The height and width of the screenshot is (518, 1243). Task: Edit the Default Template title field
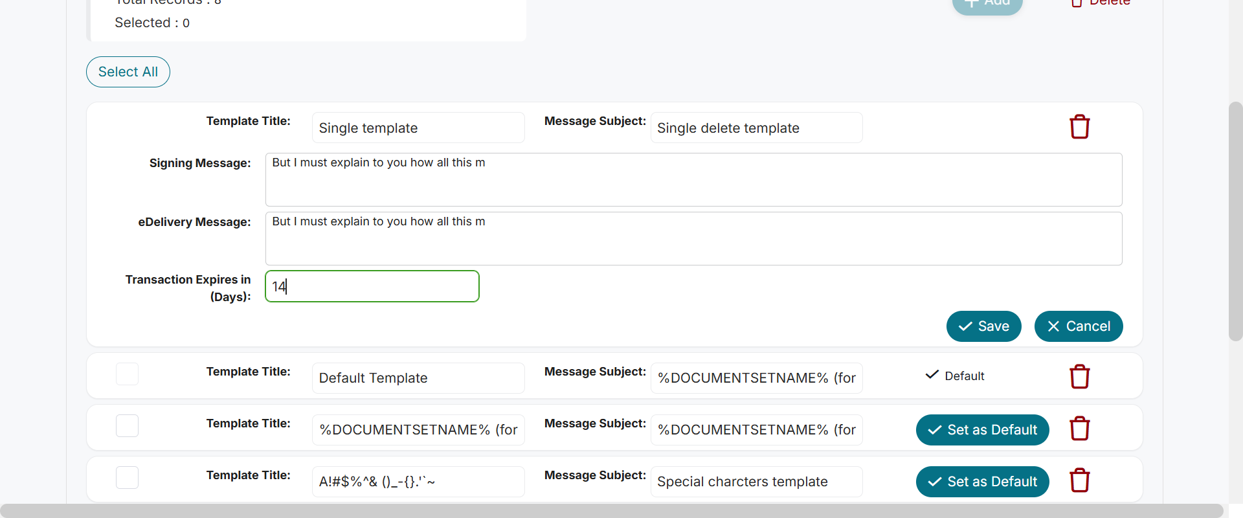coord(418,378)
